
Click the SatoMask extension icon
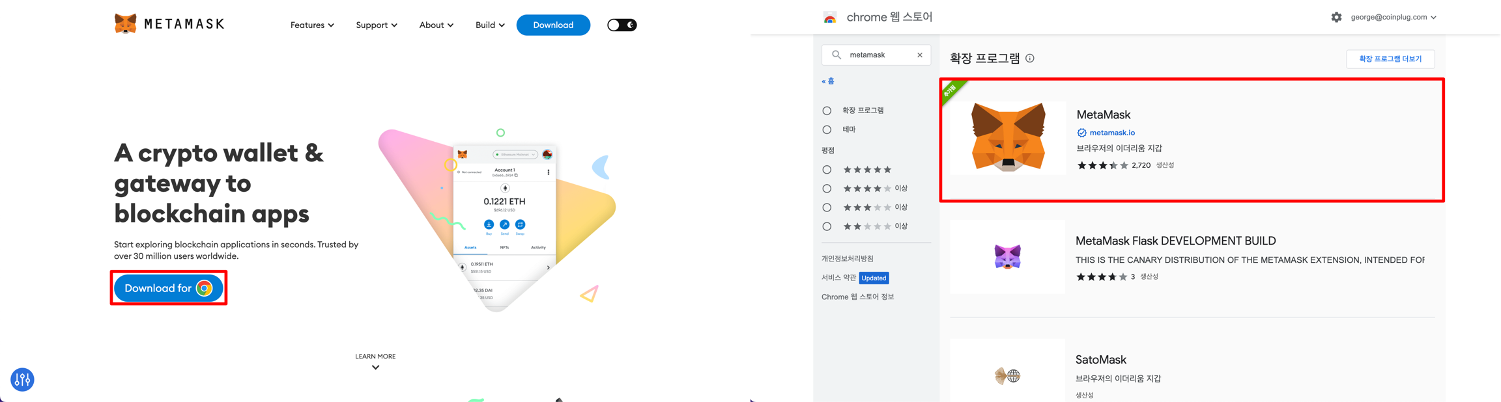pos(1007,375)
